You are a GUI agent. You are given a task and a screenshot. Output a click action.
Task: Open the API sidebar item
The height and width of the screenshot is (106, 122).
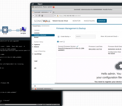click(35, 68)
